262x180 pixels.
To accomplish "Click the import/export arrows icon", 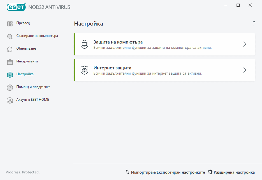I will pos(127,172).
